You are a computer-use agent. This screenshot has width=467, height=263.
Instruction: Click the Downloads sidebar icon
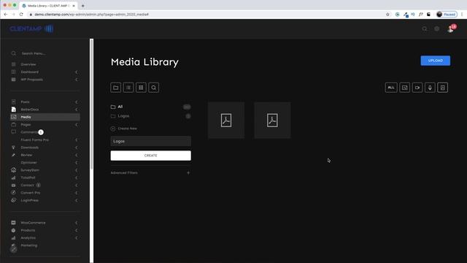pos(13,148)
